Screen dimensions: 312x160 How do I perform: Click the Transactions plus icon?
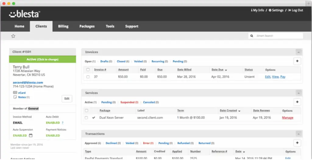tap(297, 143)
